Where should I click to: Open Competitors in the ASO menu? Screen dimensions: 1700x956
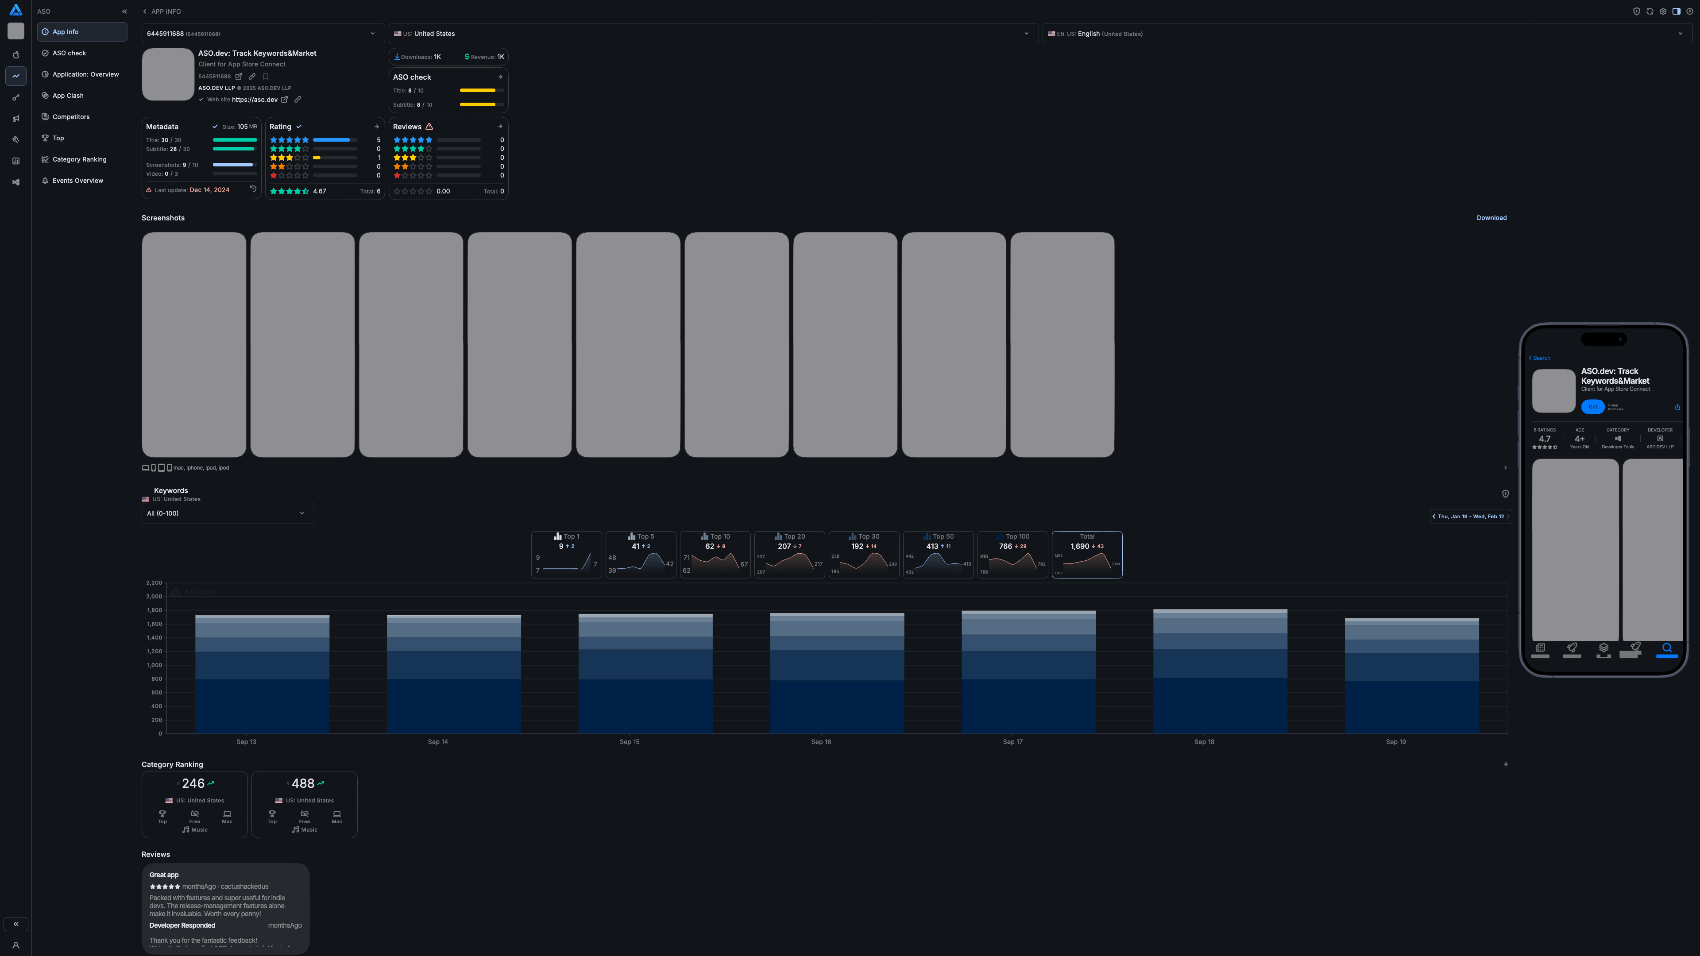(x=71, y=117)
